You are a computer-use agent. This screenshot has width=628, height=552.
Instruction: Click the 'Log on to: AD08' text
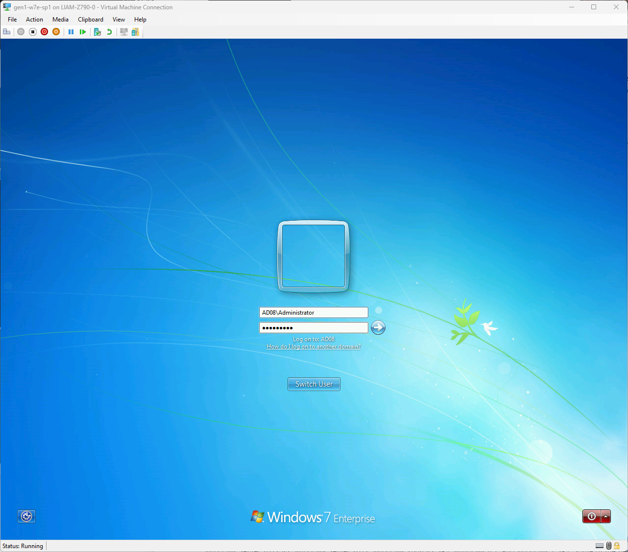click(314, 339)
